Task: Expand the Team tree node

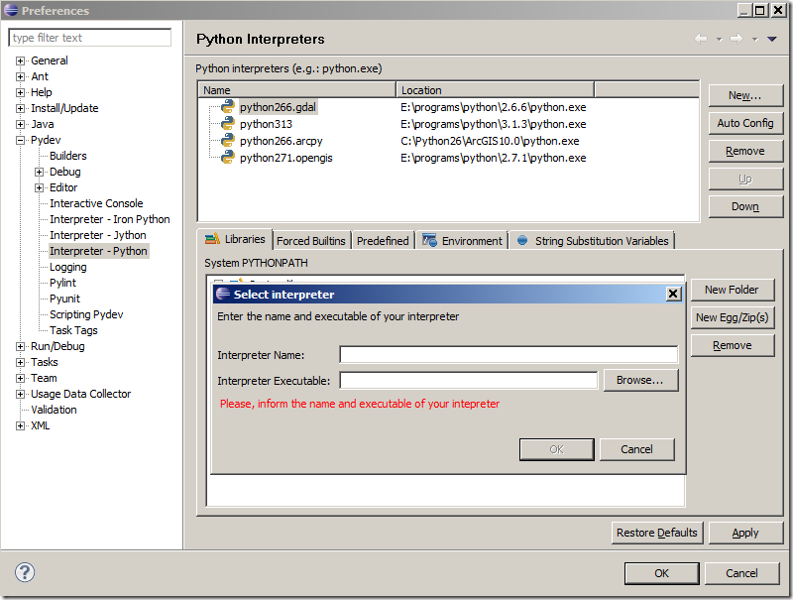Action: tap(20, 378)
